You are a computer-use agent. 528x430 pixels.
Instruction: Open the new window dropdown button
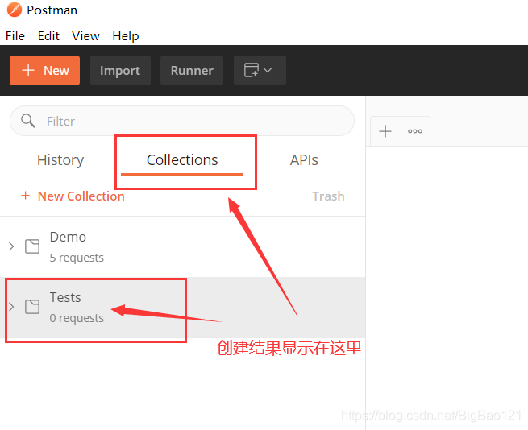pos(260,70)
